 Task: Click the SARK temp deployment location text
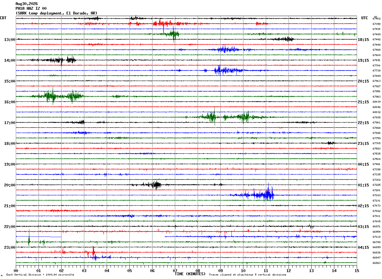(57, 13)
